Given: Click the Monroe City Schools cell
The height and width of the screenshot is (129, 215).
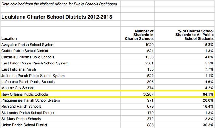Looking at the screenshot, I should (x=18, y=88).
